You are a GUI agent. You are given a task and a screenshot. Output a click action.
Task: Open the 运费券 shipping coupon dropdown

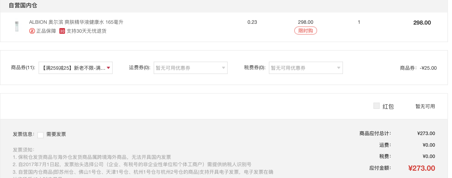tap(191, 68)
